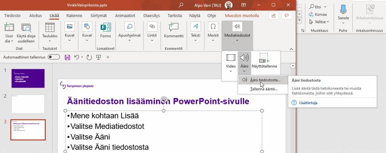Collapse the ribbon with the chevron

tap(291, 49)
